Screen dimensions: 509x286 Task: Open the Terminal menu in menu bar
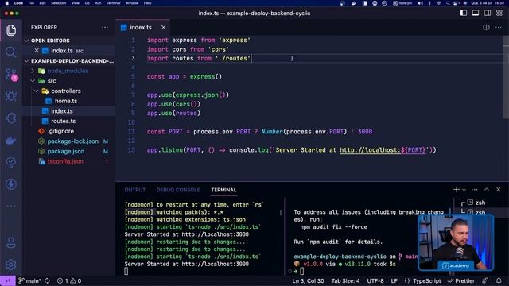click(x=113, y=3)
